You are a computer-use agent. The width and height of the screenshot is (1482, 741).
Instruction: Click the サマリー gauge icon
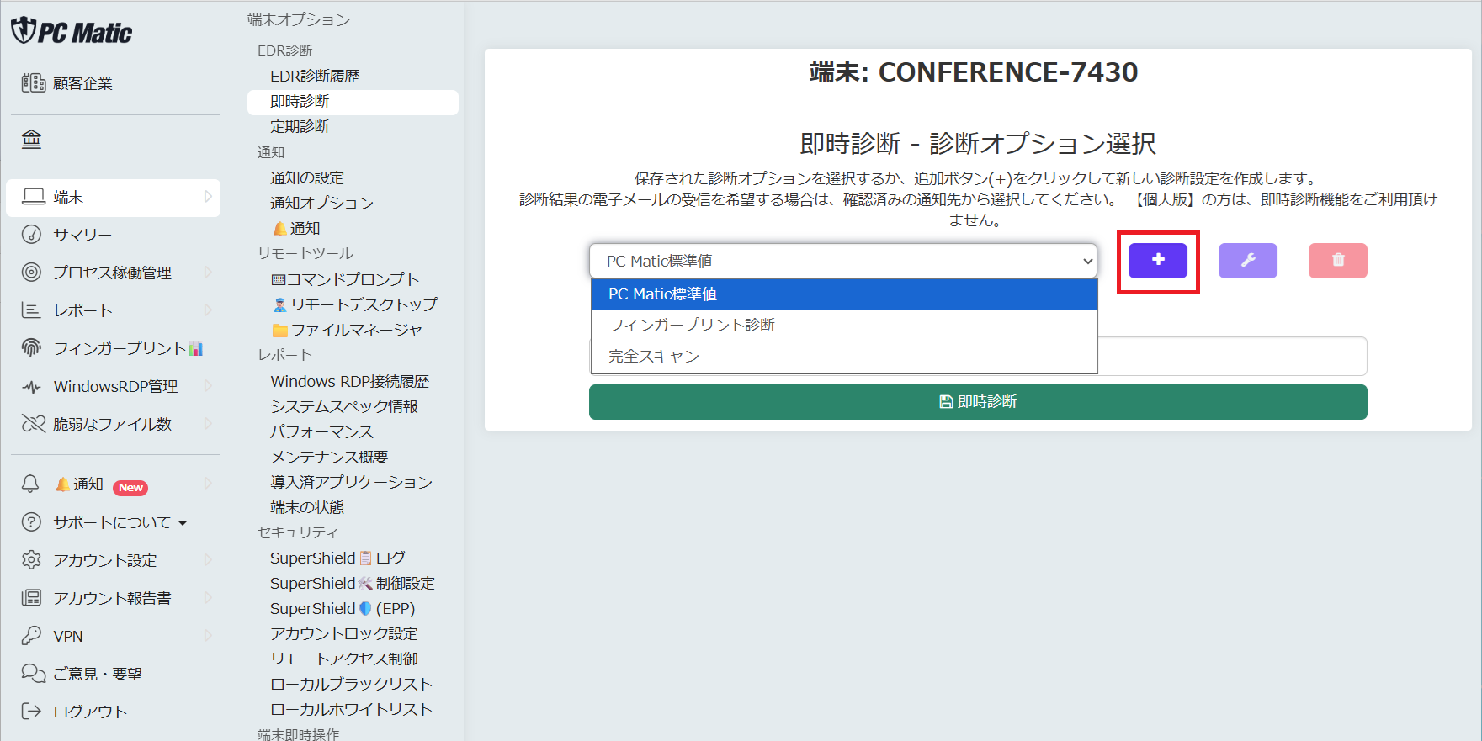click(x=31, y=235)
